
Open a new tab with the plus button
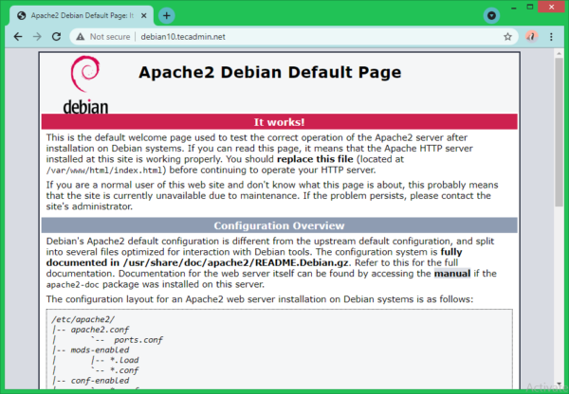tap(167, 15)
